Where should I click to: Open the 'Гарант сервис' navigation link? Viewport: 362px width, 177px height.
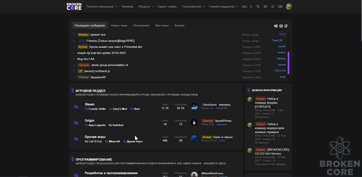click(x=167, y=6)
